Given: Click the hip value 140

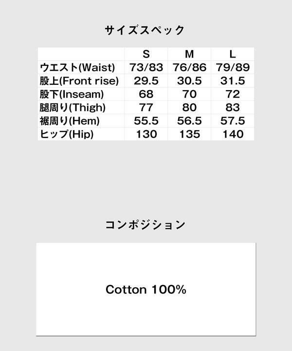Looking at the screenshot, I should (233, 134).
